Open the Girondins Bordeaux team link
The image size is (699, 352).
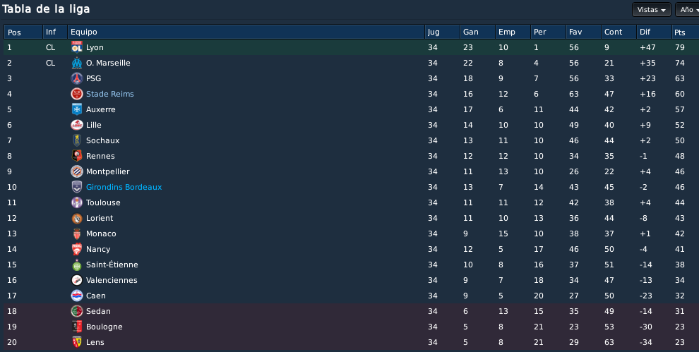124,187
